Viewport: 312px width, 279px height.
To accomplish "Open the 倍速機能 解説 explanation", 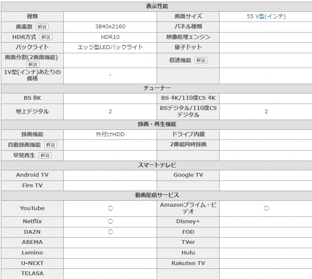I will [x=201, y=60].
